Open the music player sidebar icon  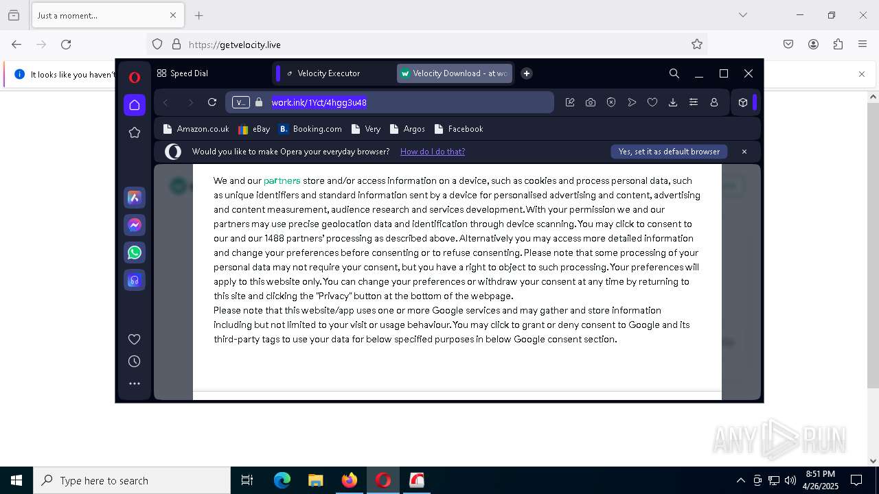pyautogui.click(x=135, y=280)
